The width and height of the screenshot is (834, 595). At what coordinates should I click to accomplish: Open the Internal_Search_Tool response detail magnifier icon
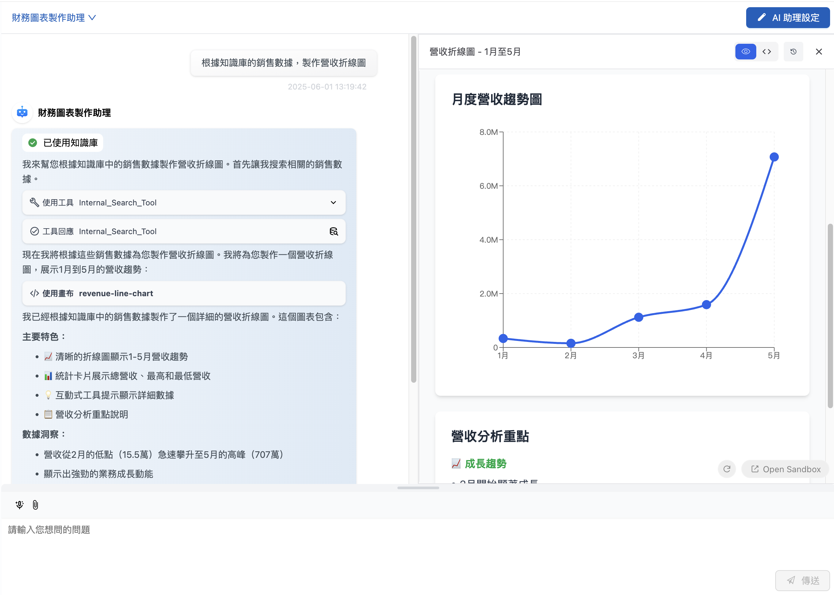pyautogui.click(x=334, y=231)
